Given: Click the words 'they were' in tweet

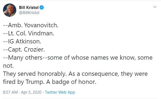Looking at the screenshot, I should pyautogui.click(x=134, y=74).
